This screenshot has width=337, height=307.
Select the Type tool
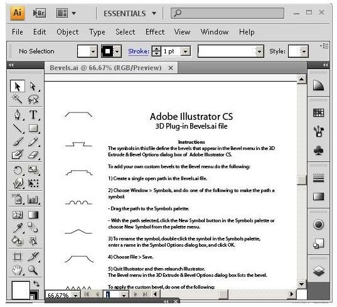tap(33, 115)
